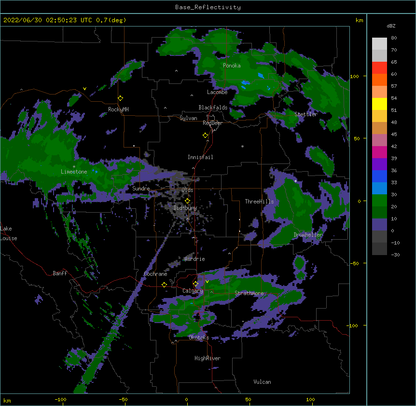Image resolution: width=416 pixels, height=406 pixels.
Task: Select the Stettler label
Action: pos(306,114)
